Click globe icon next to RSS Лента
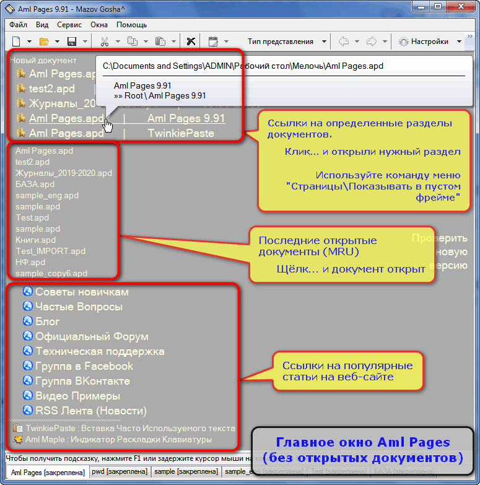 click(27, 410)
